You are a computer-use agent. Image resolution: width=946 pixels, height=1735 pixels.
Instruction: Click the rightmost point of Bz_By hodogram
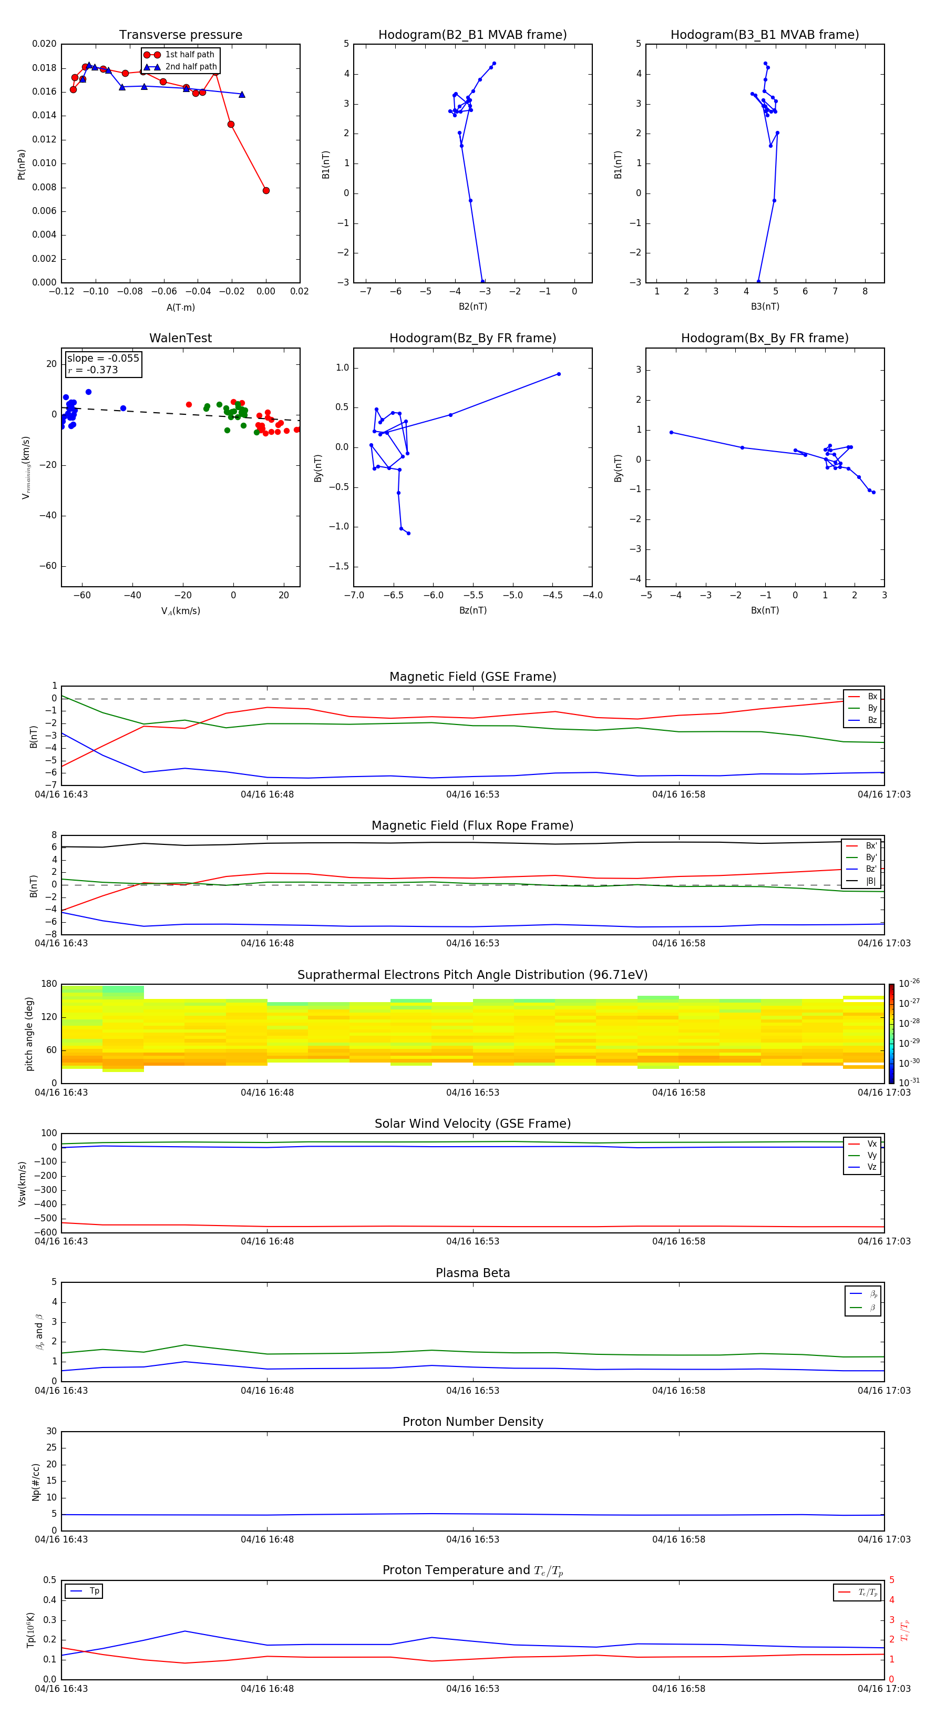tap(559, 374)
